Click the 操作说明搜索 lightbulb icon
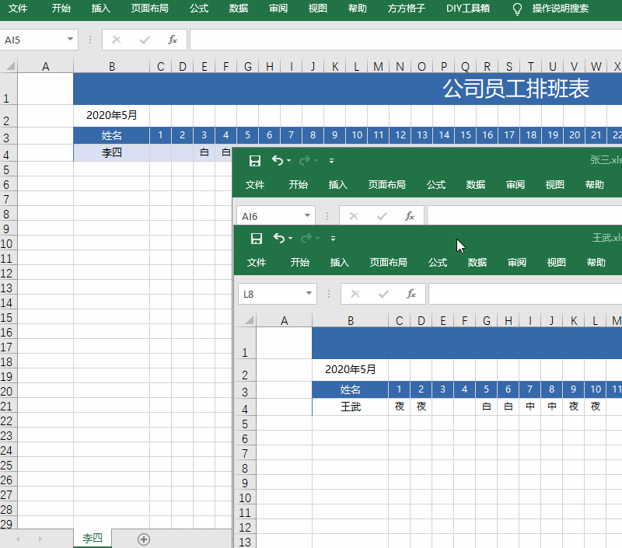Image resolution: width=622 pixels, height=548 pixels. pyautogui.click(x=515, y=10)
